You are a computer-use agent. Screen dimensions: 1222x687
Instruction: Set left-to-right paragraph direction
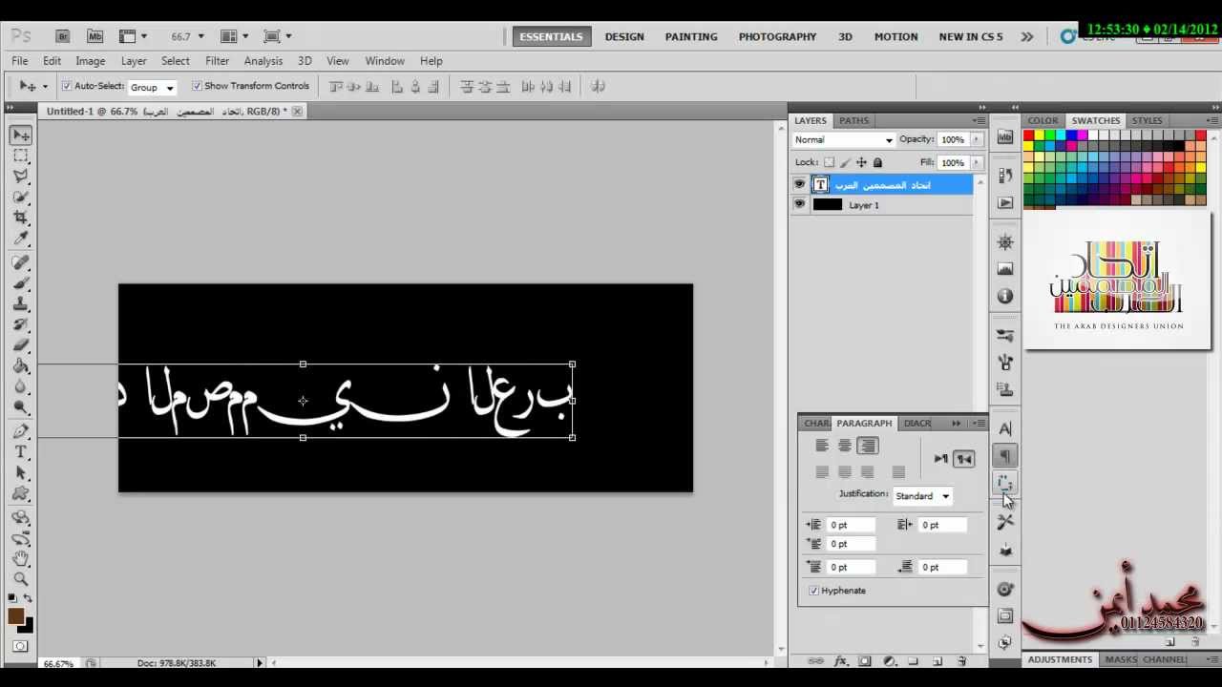click(x=940, y=459)
